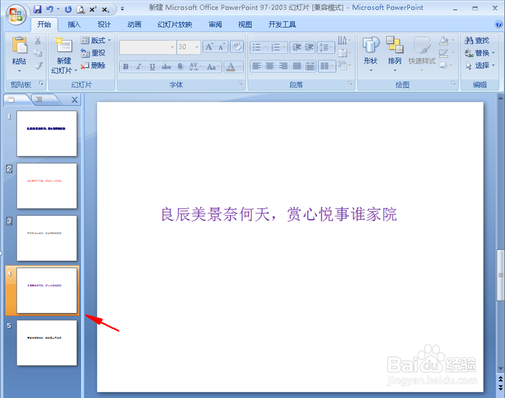
Task: Open the columns dropdown
Action: point(327,66)
